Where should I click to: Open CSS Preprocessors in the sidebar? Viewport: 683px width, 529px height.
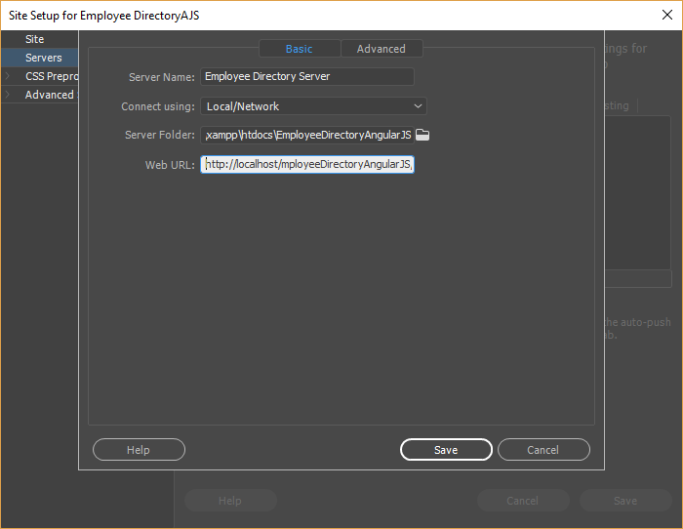click(52, 76)
